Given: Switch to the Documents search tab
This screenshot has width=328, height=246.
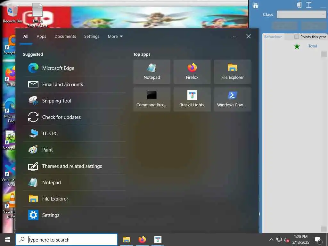Looking at the screenshot, I should coord(65,37).
